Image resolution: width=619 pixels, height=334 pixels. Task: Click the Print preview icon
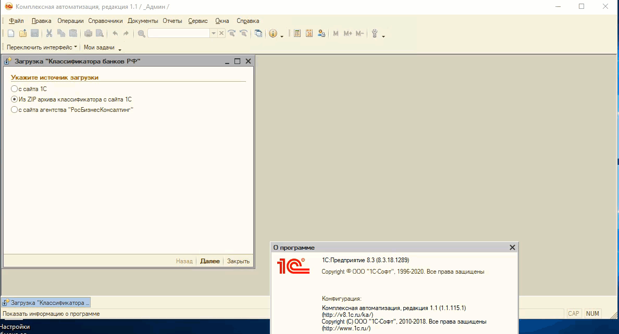pos(100,33)
